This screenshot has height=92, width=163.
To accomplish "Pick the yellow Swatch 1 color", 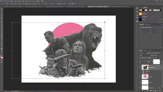I will (140, 14).
